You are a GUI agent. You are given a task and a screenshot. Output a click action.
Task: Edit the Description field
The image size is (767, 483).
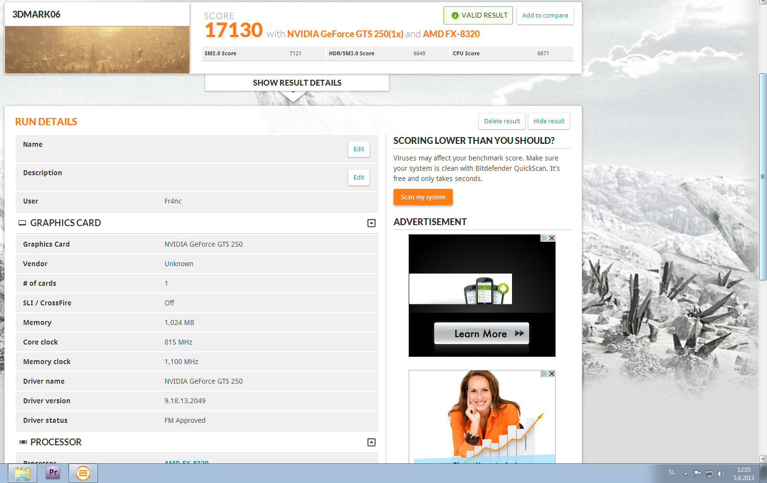point(359,178)
